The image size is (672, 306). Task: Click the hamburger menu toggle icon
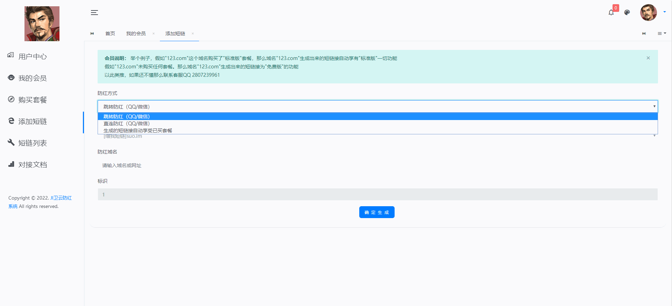pos(94,13)
